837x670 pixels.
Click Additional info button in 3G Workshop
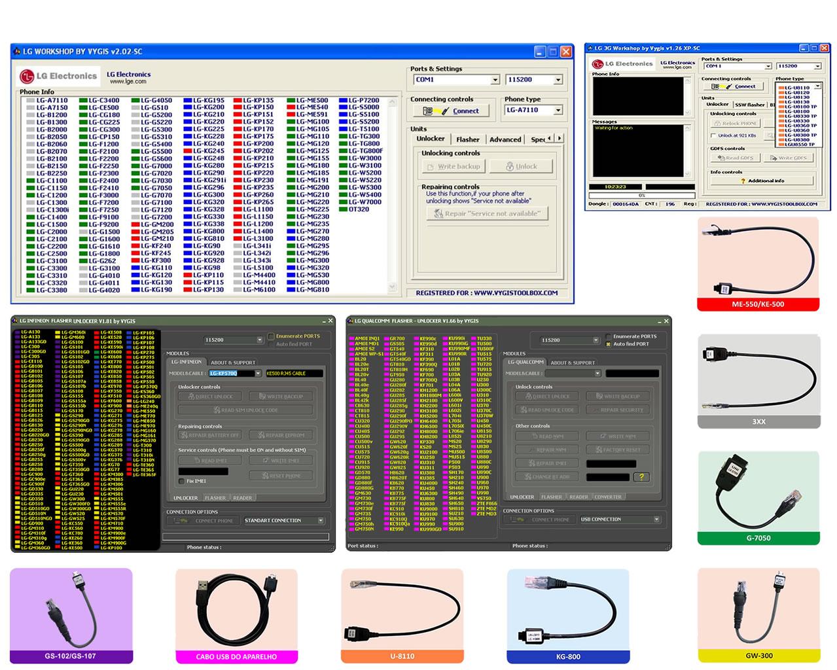click(x=761, y=181)
